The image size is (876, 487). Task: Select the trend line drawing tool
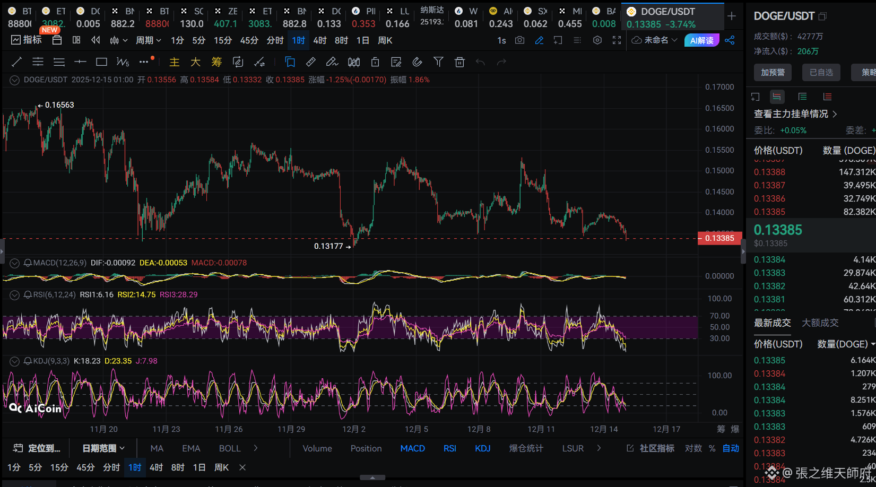click(x=16, y=62)
